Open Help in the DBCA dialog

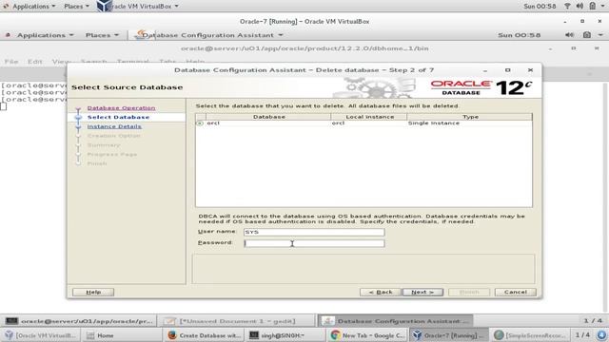[93, 292]
